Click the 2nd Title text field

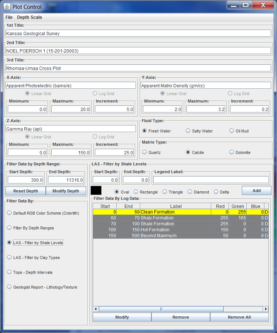(x=138, y=51)
